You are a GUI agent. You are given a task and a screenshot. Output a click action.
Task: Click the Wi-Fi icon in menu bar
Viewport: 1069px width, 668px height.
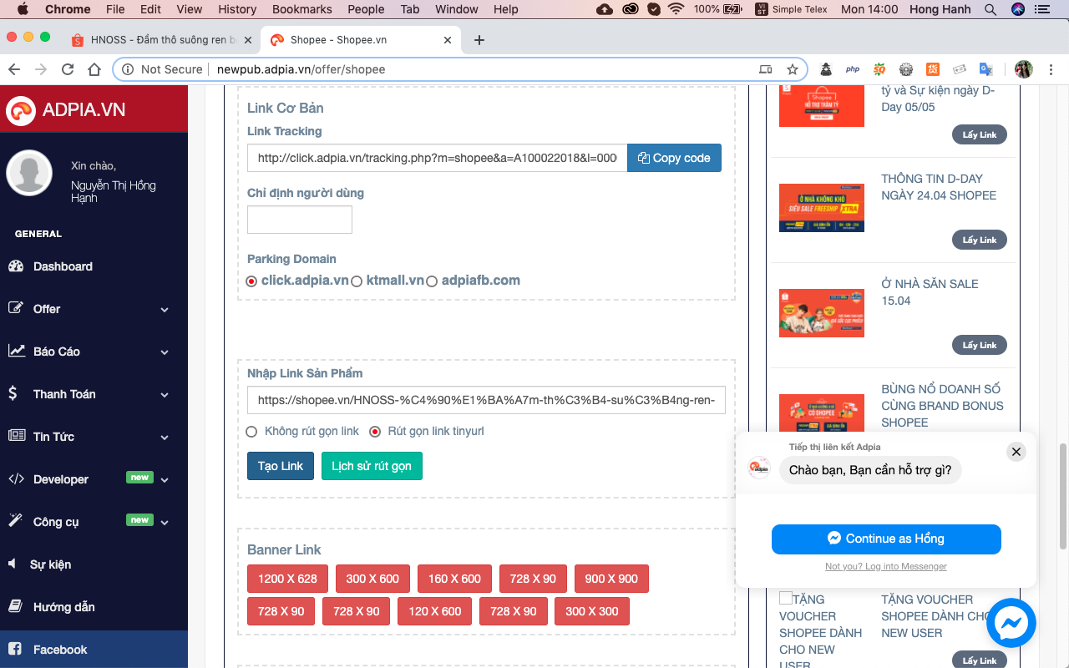click(x=676, y=9)
